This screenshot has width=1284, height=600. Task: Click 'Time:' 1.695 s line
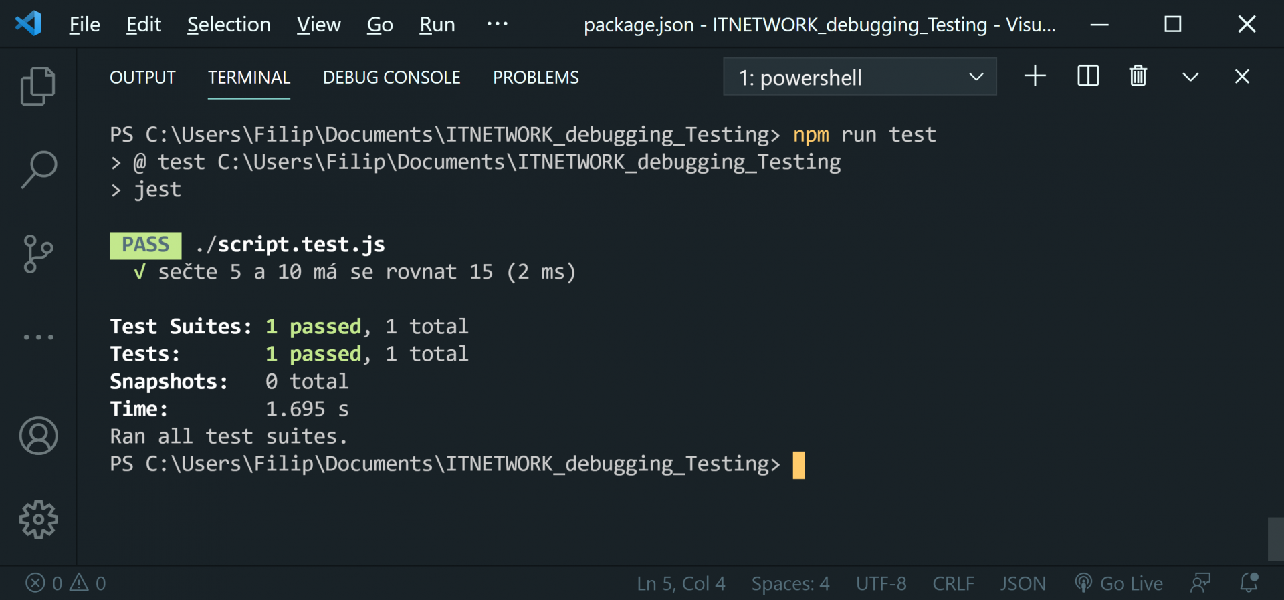[x=229, y=410]
